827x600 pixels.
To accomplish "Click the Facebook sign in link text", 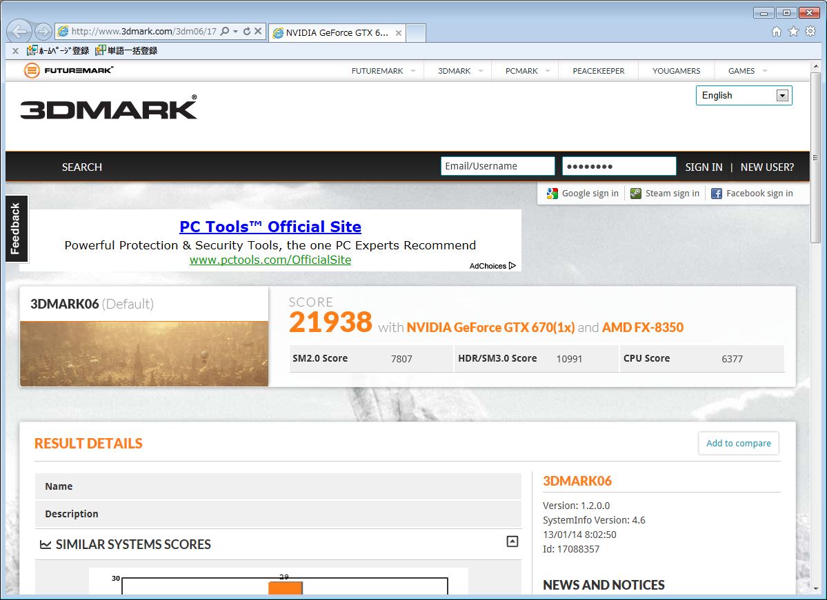I will (x=759, y=194).
